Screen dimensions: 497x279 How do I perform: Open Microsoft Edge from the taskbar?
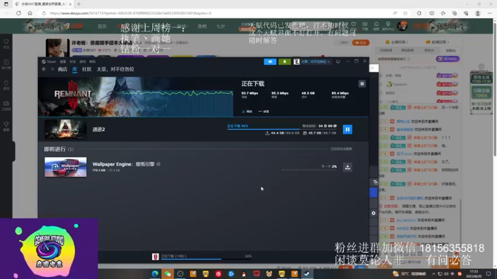coord(155,273)
